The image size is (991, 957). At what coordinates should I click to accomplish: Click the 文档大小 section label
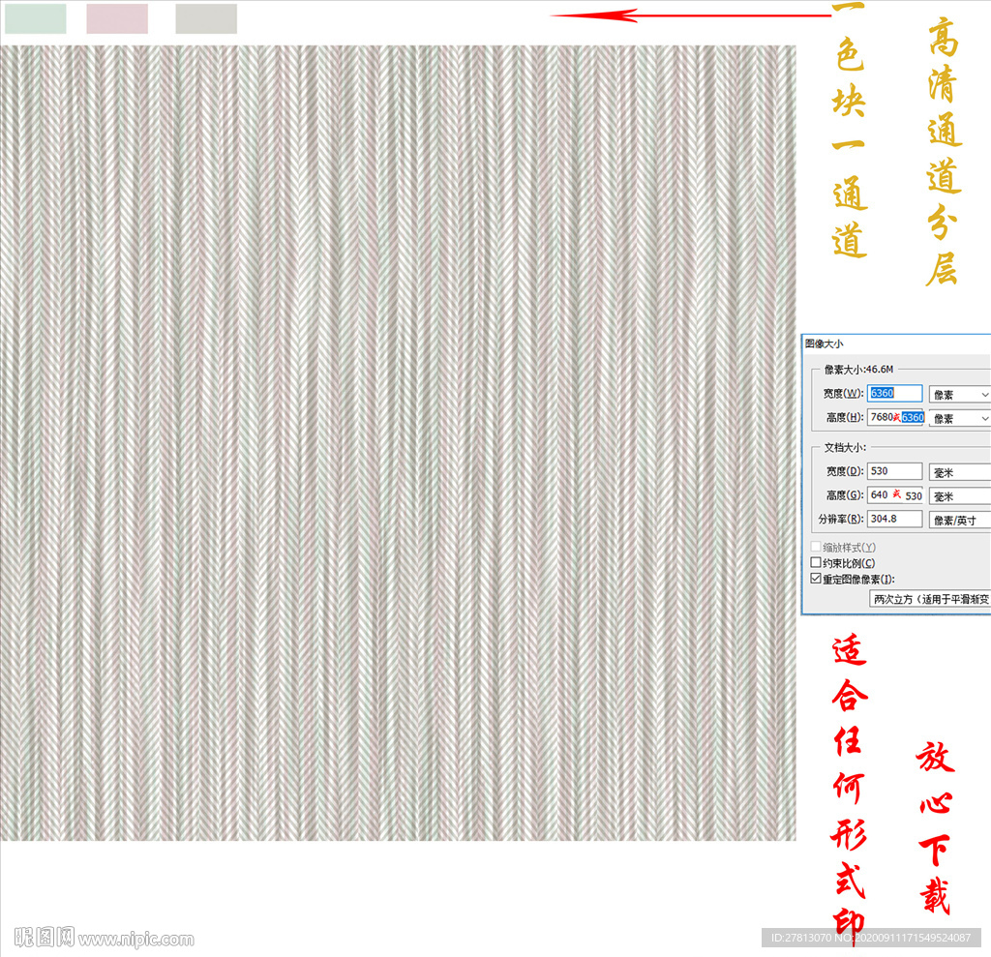[x=844, y=447]
